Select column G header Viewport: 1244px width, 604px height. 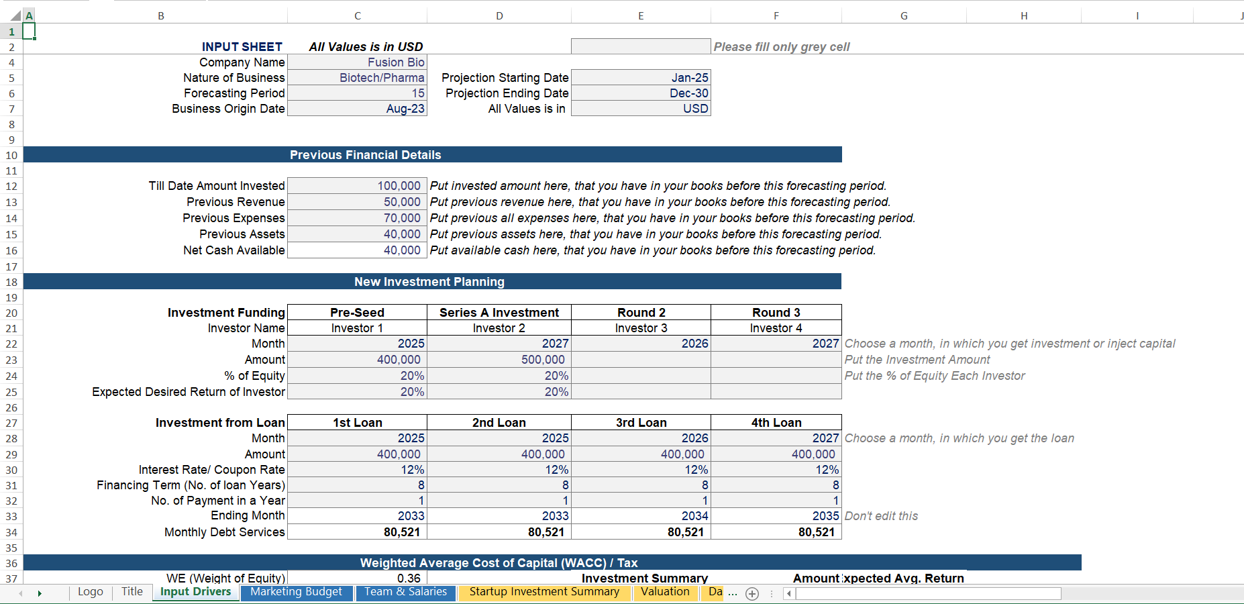tap(904, 15)
